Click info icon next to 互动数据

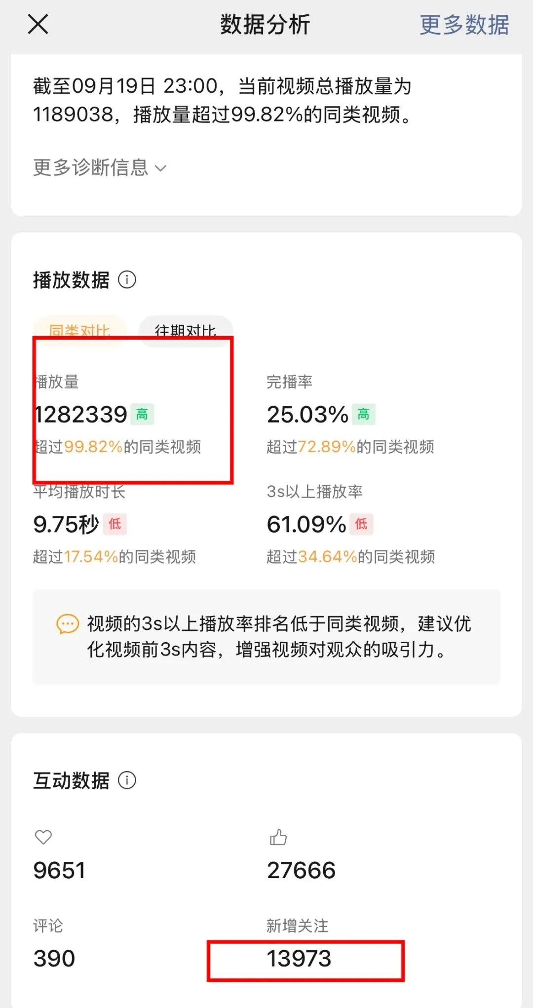[x=127, y=780]
